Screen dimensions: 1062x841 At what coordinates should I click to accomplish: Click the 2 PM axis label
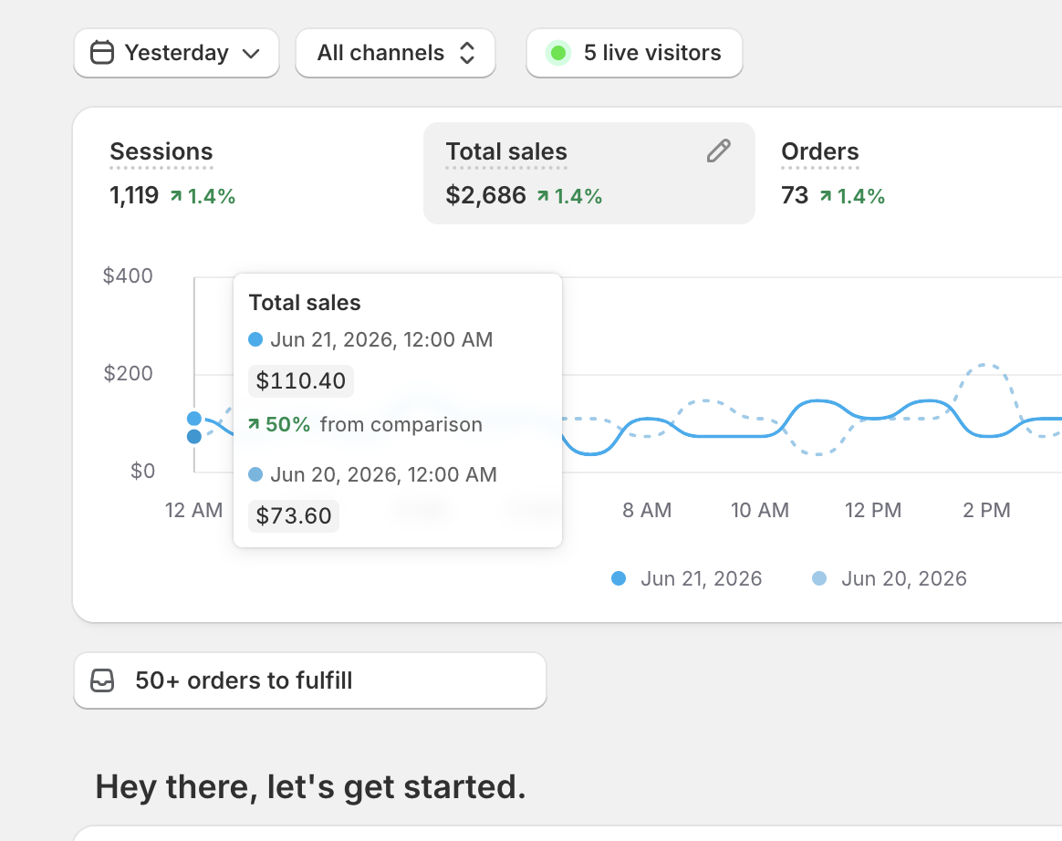pos(987,510)
